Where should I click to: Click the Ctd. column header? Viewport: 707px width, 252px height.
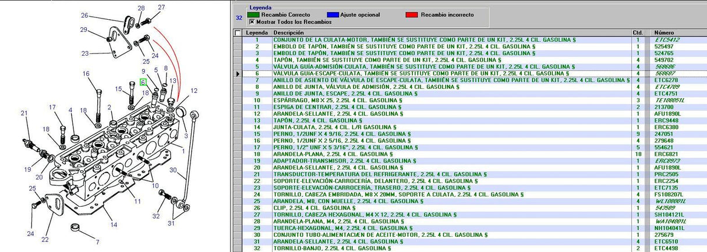[x=637, y=33]
